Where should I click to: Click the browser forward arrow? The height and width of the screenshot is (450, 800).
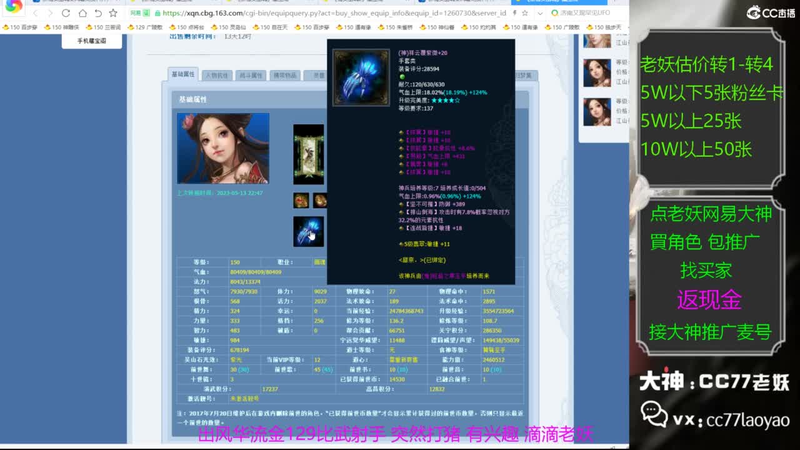51,13
